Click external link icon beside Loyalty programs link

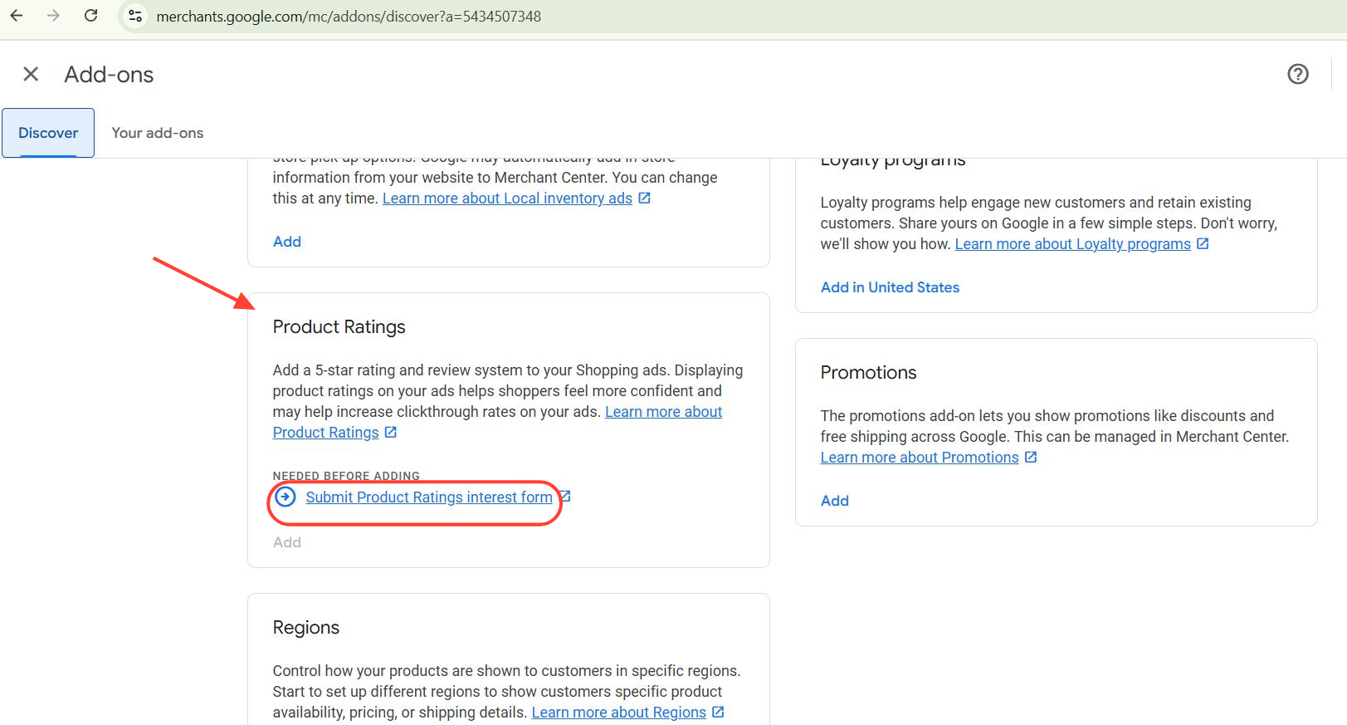[x=1203, y=243]
